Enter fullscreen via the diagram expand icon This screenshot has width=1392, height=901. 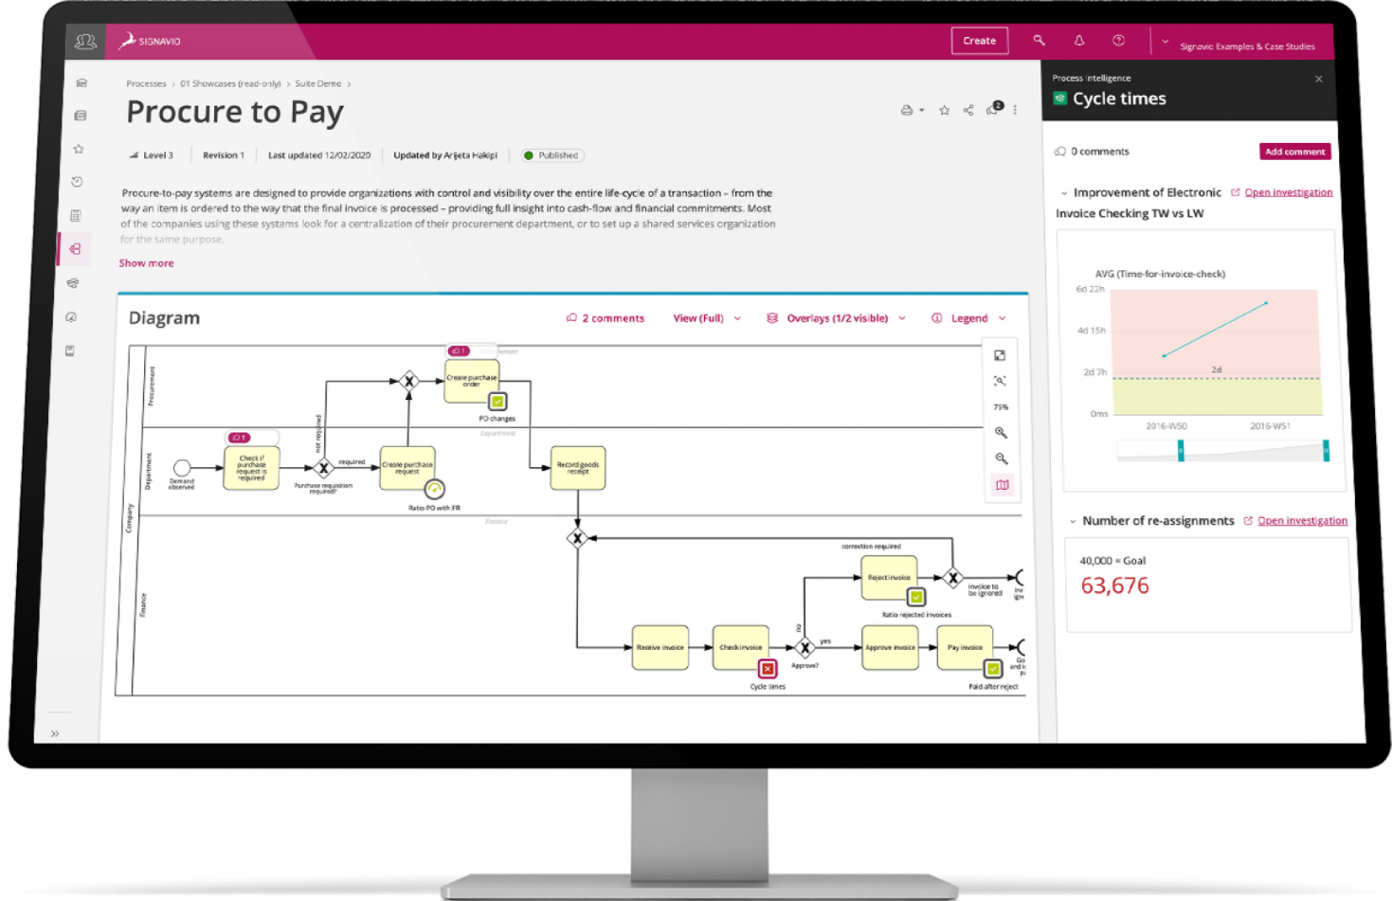[x=1002, y=353]
